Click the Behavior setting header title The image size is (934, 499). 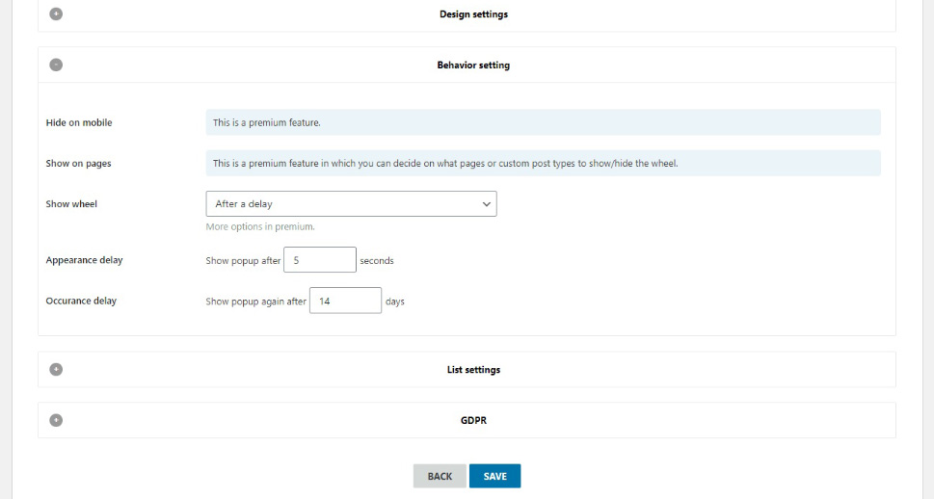[x=473, y=65]
